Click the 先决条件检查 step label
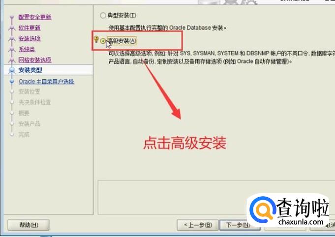Image resolution: width=335 pixels, height=237 pixels. click(x=34, y=102)
